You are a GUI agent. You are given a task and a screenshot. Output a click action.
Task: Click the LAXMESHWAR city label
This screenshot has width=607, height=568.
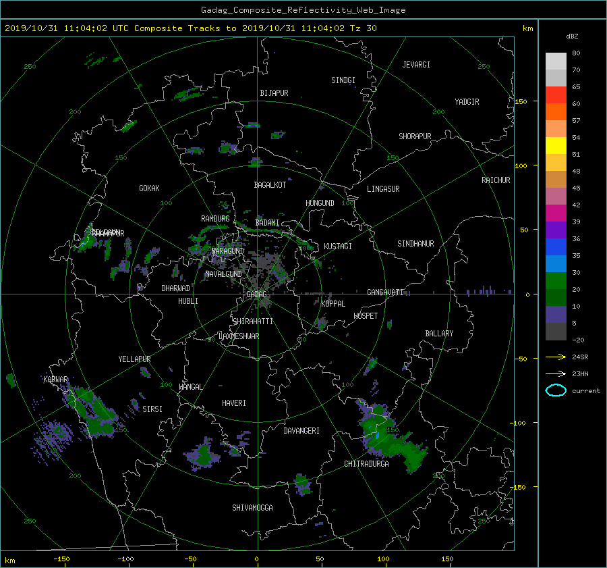tap(239, 336)
